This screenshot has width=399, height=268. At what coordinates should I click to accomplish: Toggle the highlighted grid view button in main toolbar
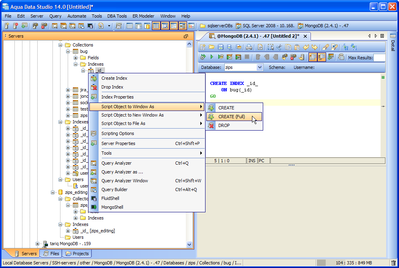point(156,26)
